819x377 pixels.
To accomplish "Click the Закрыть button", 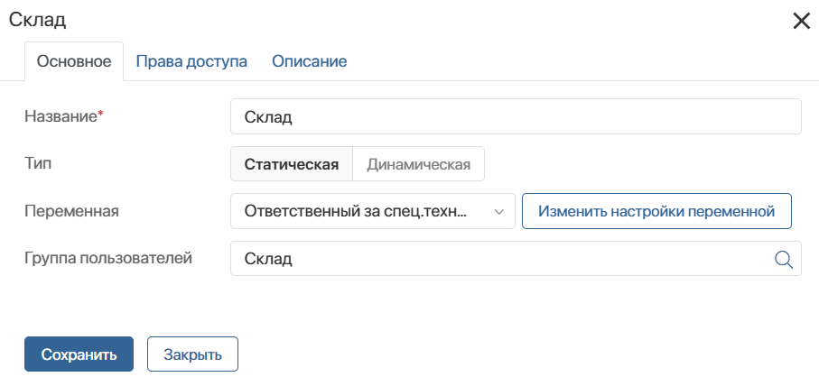I will tap(192, 354).
